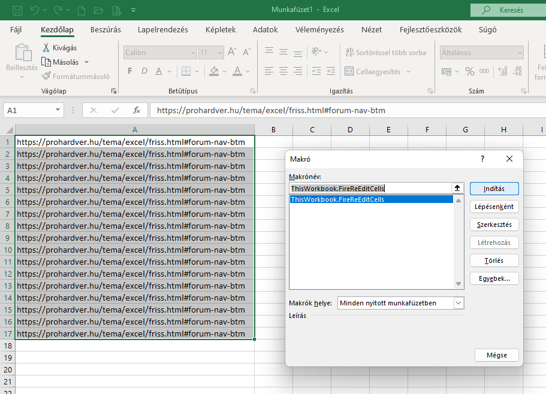Click the Mégse button
546x394 pixels.
(496, 355)
